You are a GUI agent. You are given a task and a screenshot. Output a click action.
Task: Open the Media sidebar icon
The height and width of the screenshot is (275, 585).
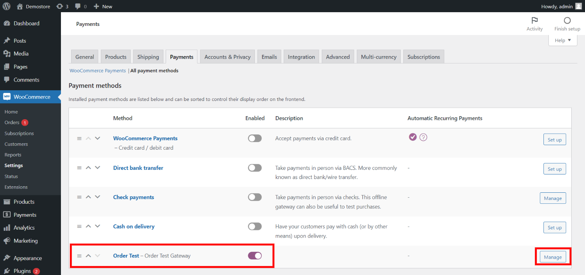coord(7,54)
